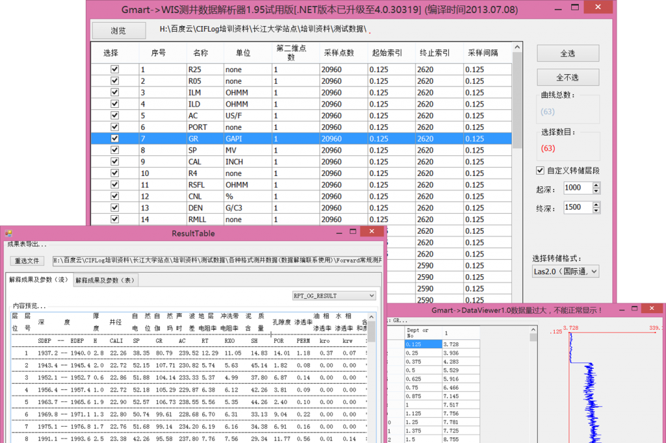
Task: Click ResultTable window app icon
Action: click(8, 233)
